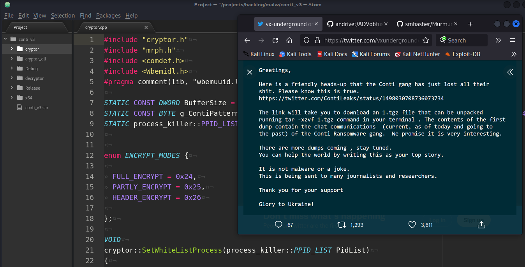Viewport: 525px width, 267px height.
Task: Expand the cryptor folder chevron
Action: (12, 49)
